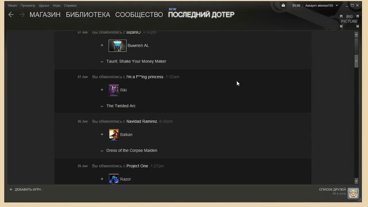This screenshot has width=368, height=207.
Task: Open the friends list smiley avatar
Action: (353, 193)
